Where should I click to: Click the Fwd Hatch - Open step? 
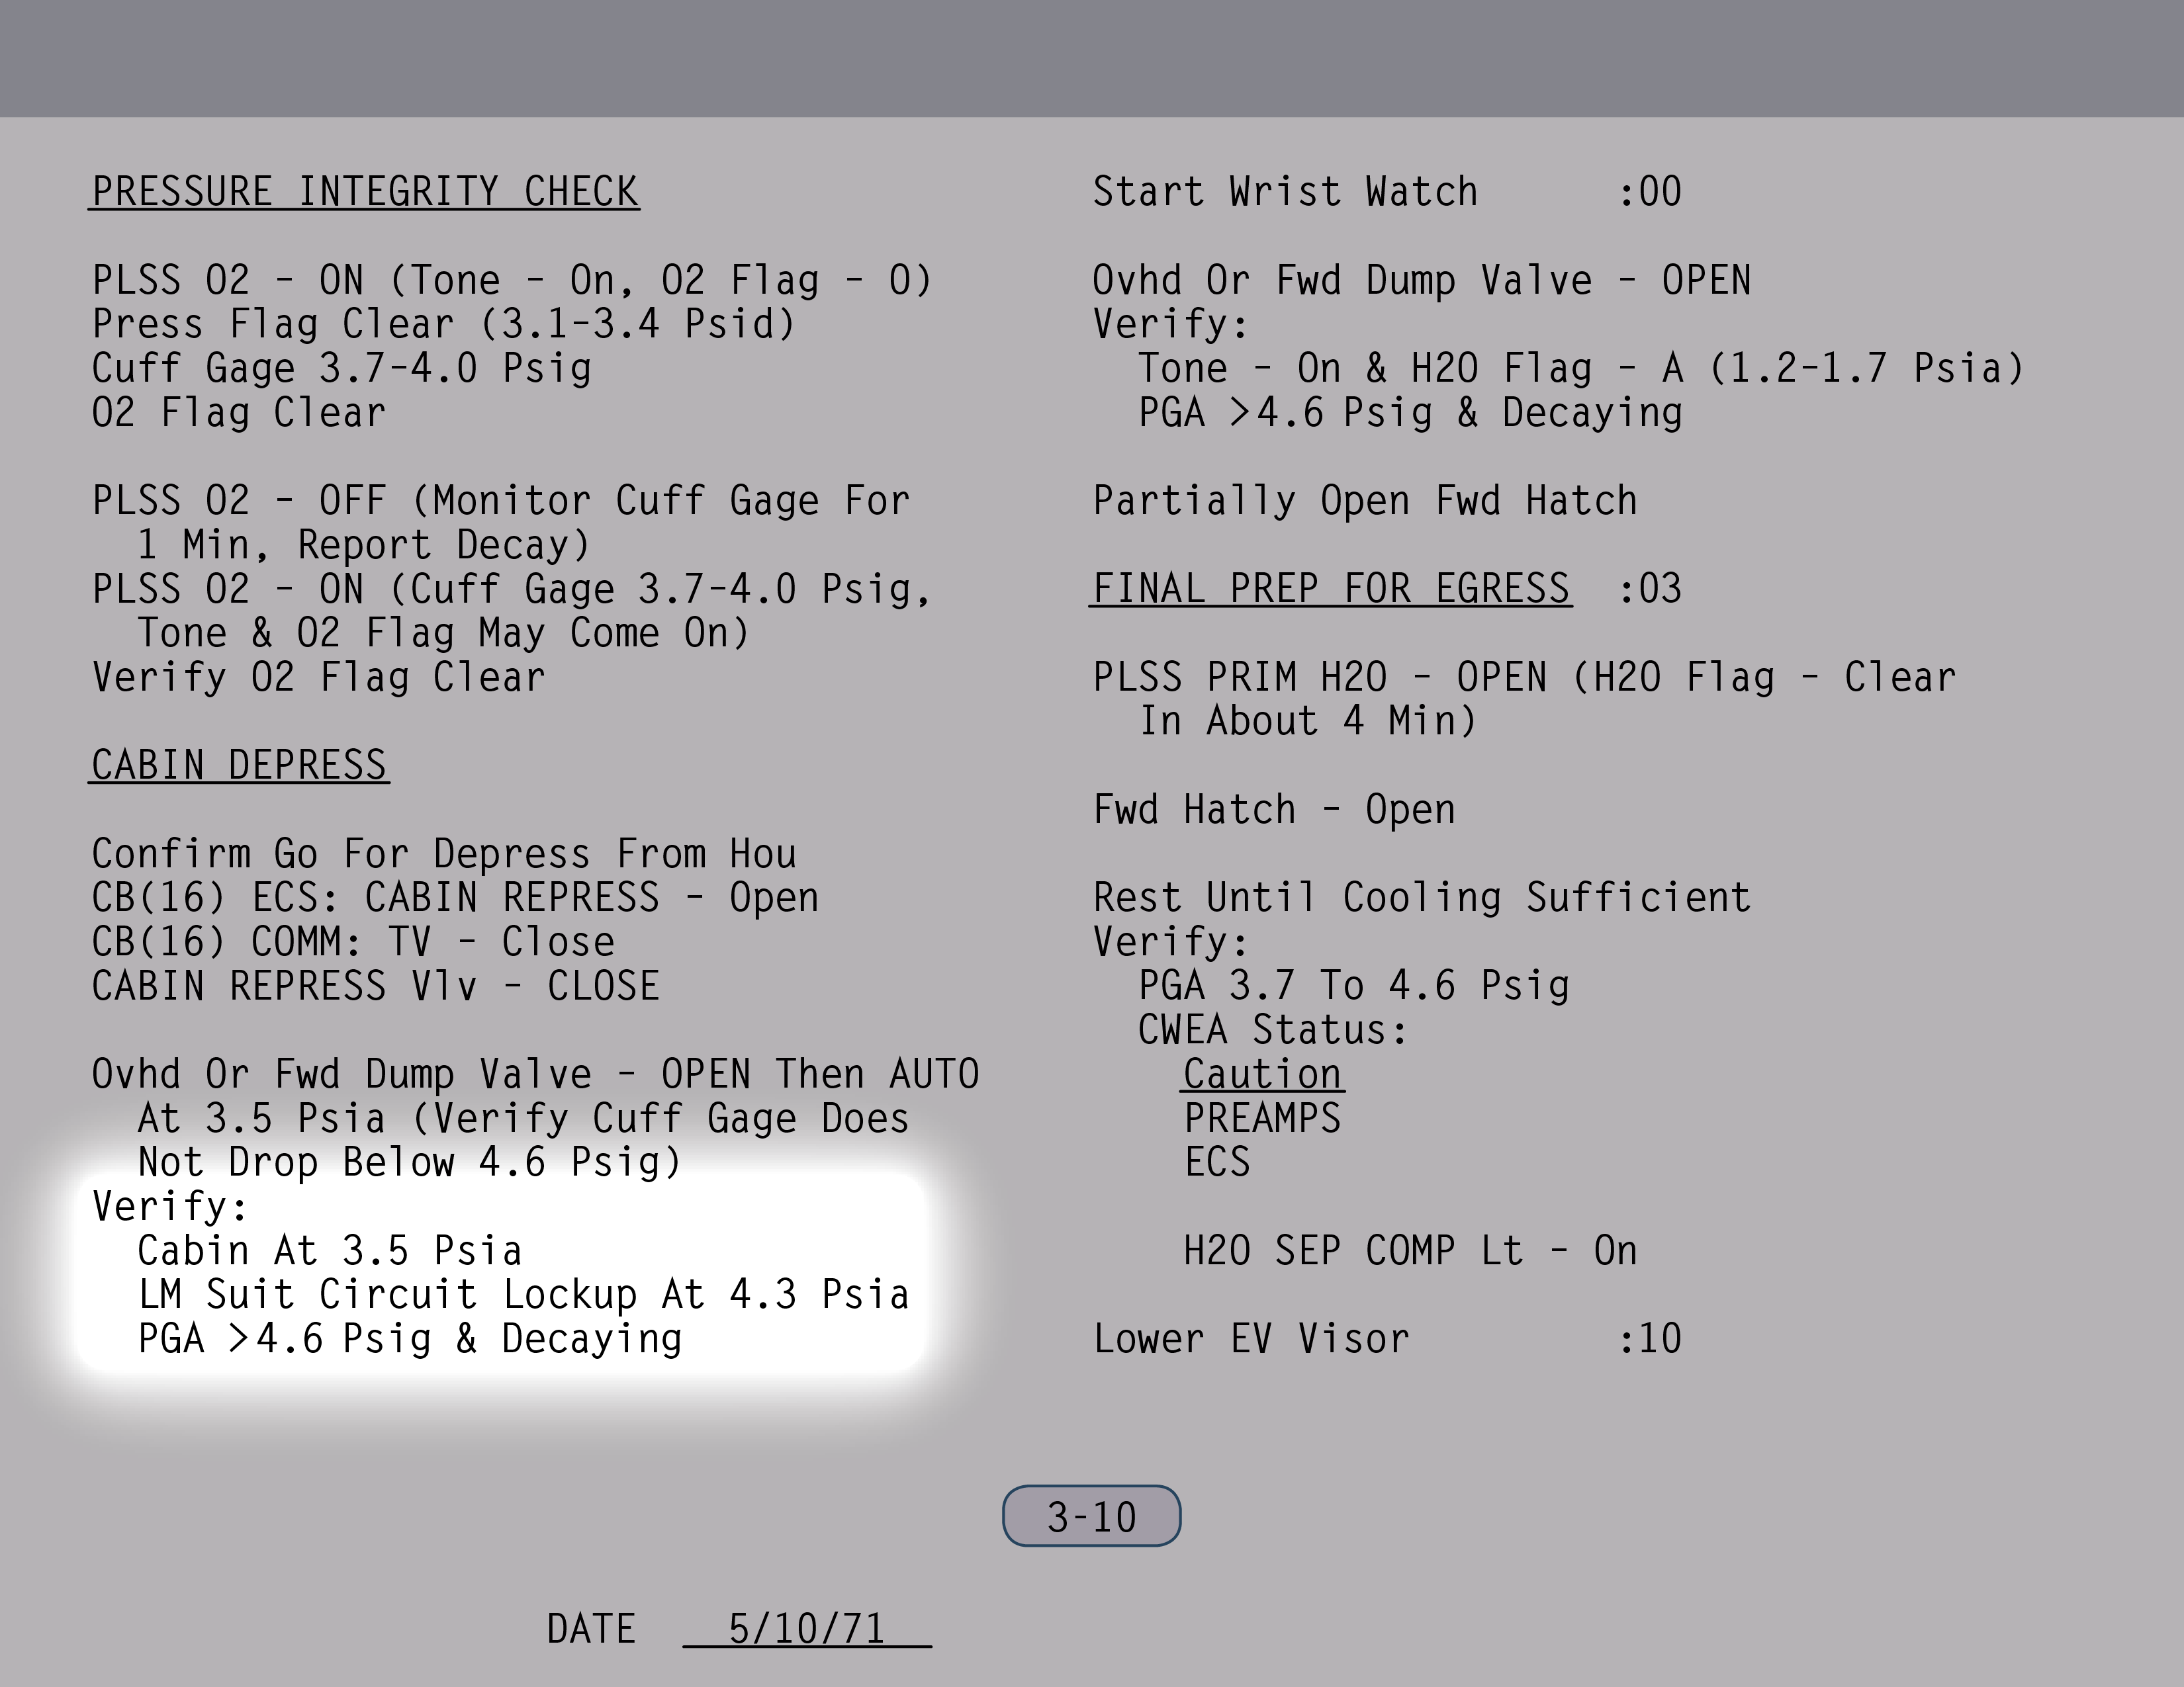pyautogui.click(x=1274, y=810)
